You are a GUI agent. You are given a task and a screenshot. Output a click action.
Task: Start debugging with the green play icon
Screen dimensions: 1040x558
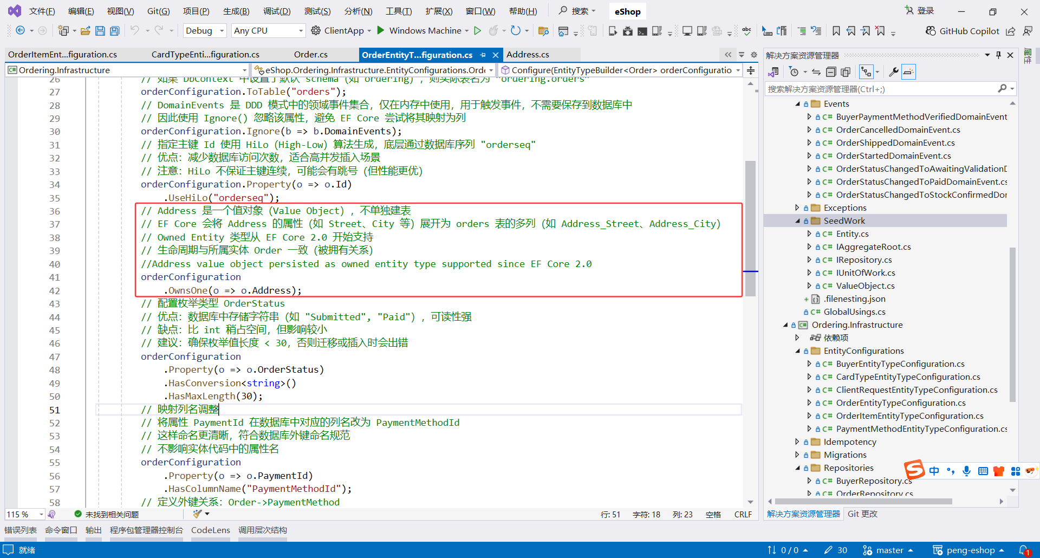click(381, 30)
